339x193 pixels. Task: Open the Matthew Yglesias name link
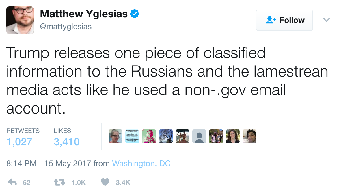pyautogui.click(x=84, y=14)
